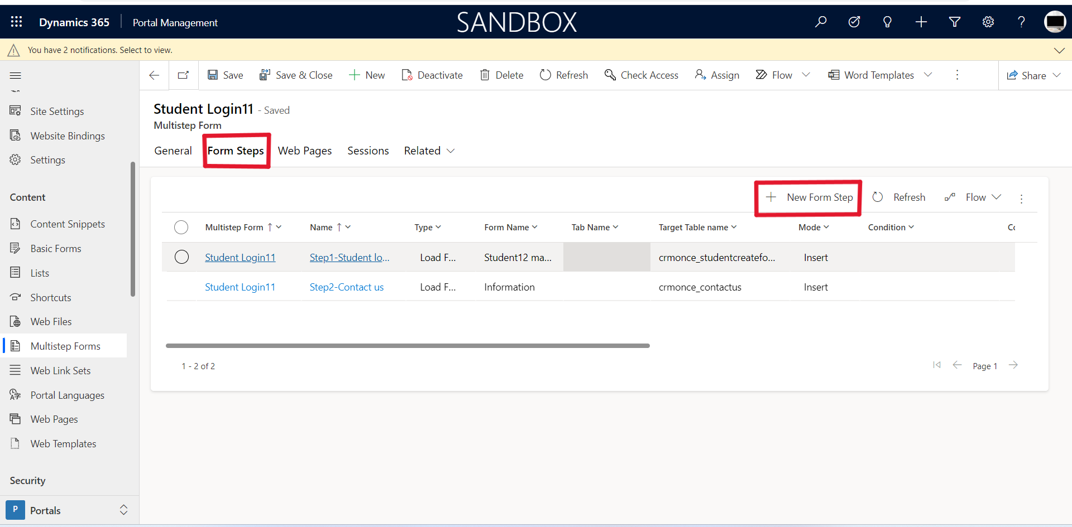
Task: Switch to the General tab
Action: click(x=173, y=151)
